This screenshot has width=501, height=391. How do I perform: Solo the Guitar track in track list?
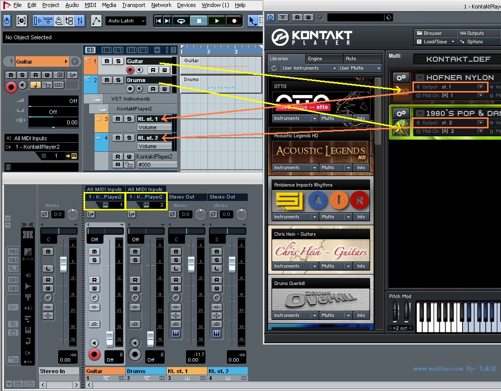[x=118, y=61]
